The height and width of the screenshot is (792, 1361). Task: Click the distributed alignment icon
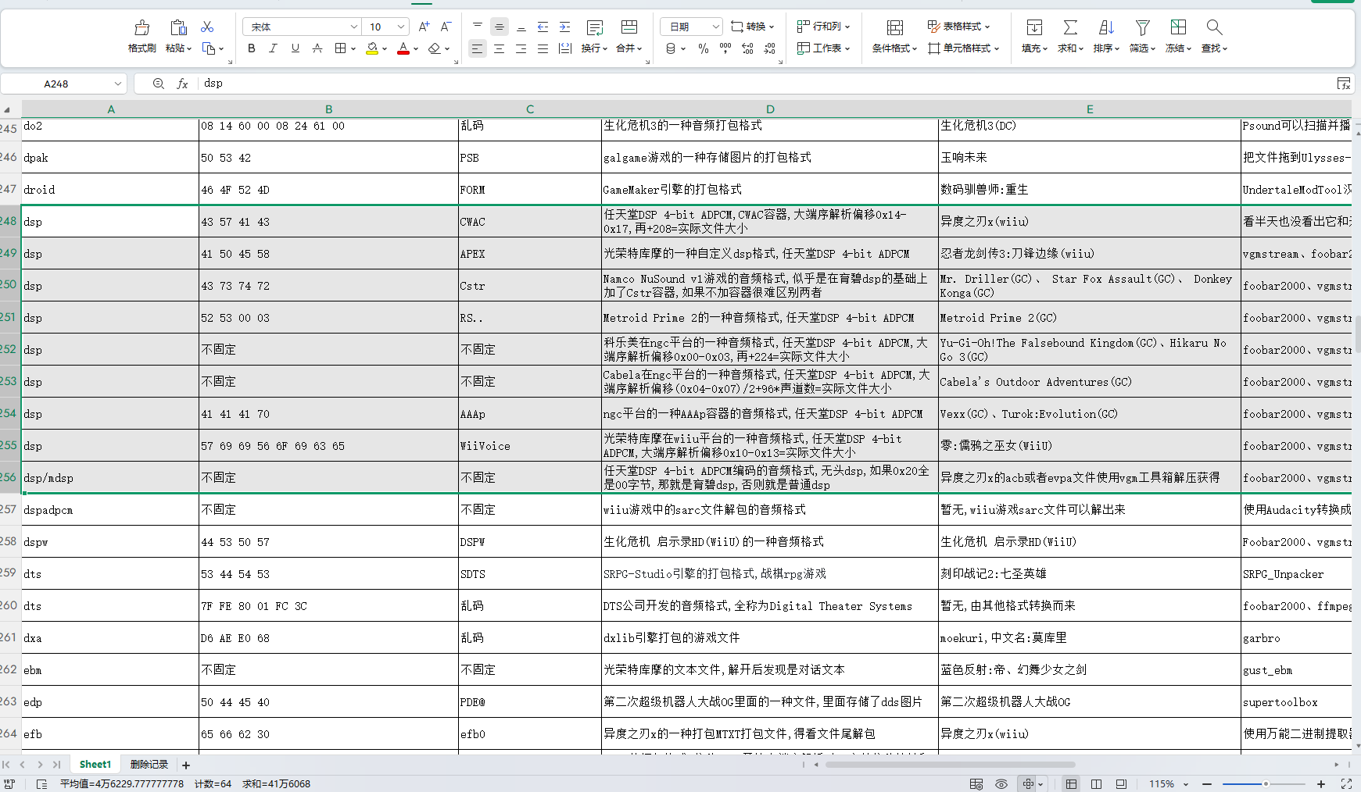point(565,48)
